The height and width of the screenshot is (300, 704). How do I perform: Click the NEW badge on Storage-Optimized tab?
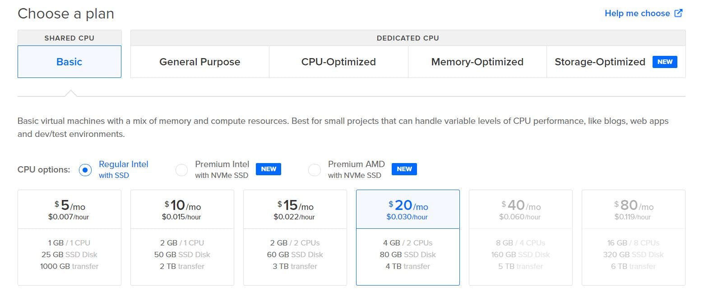click(x=665, y=62)
